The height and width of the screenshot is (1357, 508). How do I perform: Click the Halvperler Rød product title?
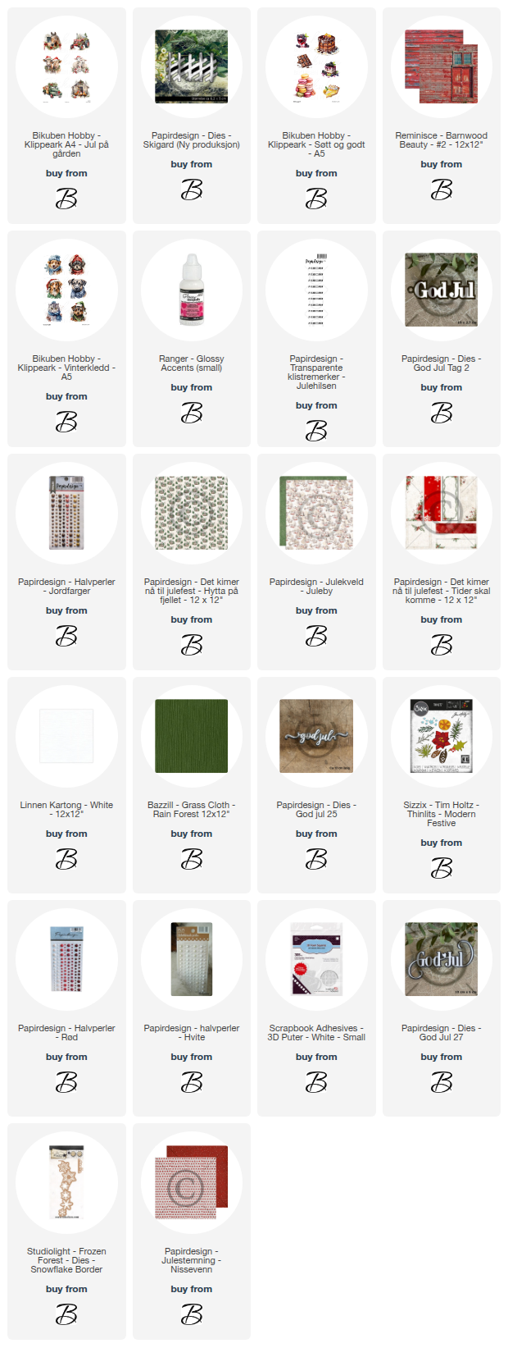66,1033
